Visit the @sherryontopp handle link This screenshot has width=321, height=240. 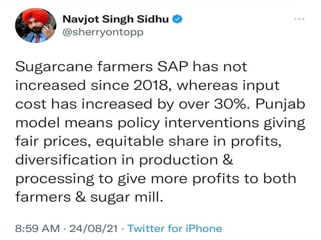103,32
